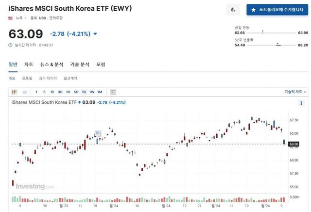This screenshot has width=311, height=212.
Task: Click the 포트폴리오에 추가합니다 button
Action: [274, 9]
